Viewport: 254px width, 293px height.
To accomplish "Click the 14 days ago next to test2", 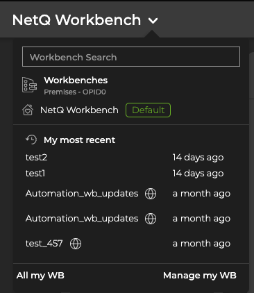I will (198, 158).
